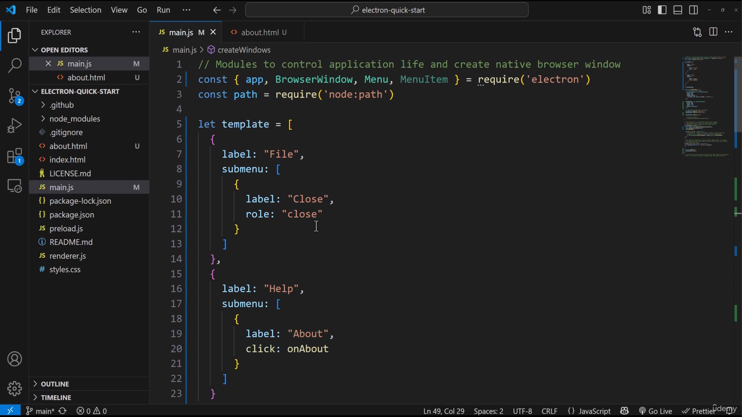
Task: Click the Prettier status item
Action: (x=698, y=411)
